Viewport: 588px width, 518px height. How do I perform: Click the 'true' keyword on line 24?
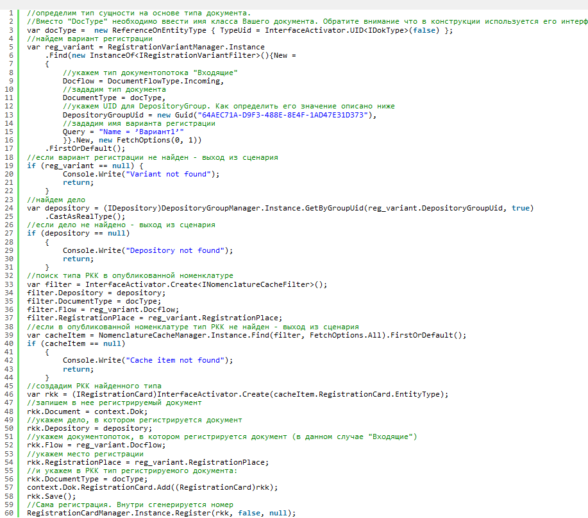point(521,209)
